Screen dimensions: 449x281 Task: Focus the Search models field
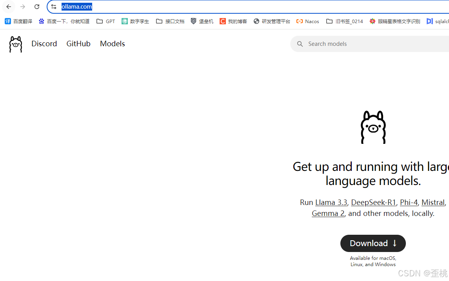370,44
